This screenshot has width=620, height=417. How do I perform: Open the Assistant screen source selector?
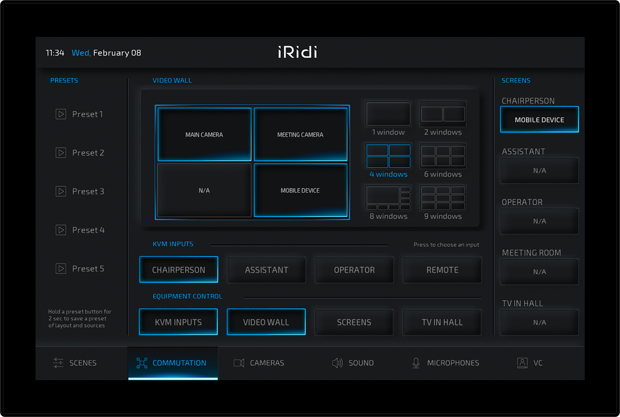coord(539,171)
